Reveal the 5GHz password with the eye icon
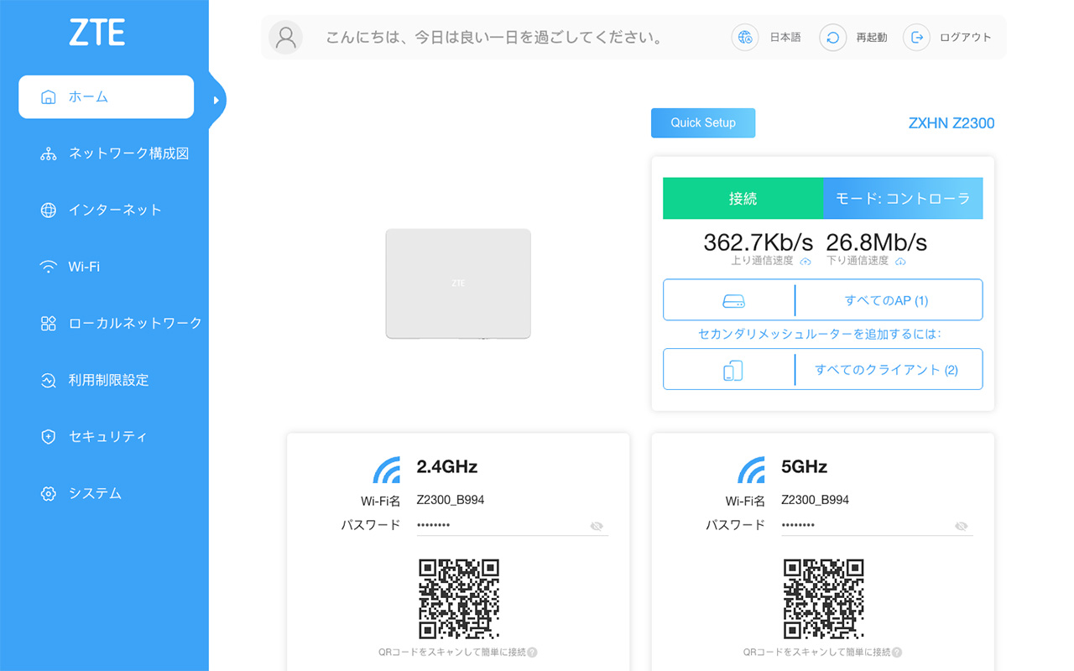The width and height of the screenshot is (1074, 671). tap(961, 526)
